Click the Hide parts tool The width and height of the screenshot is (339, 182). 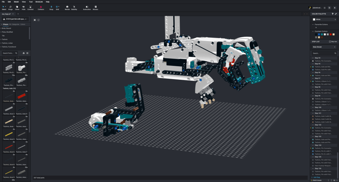23,8
